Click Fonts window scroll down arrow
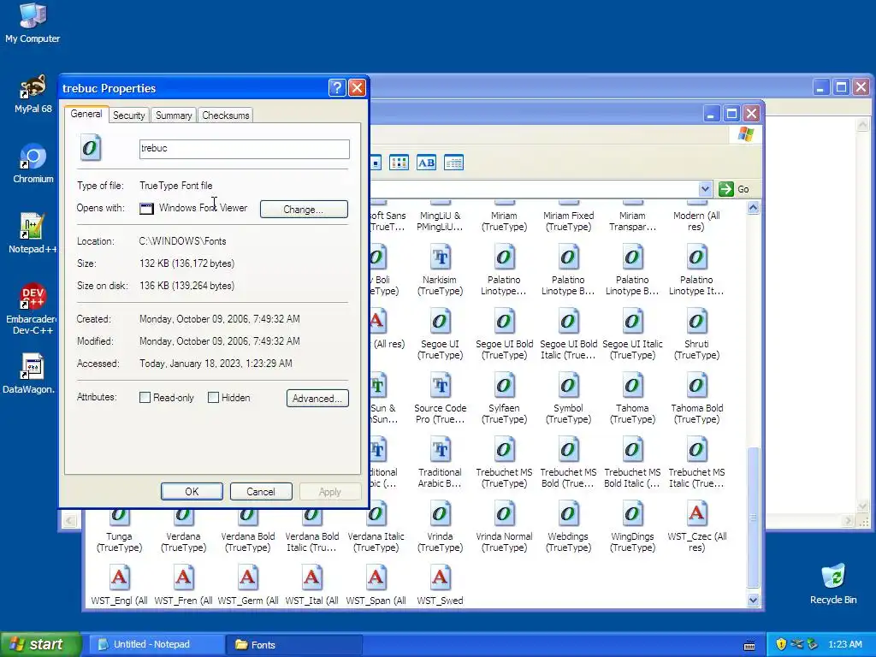The image size is (876, 657). (753, 601)
